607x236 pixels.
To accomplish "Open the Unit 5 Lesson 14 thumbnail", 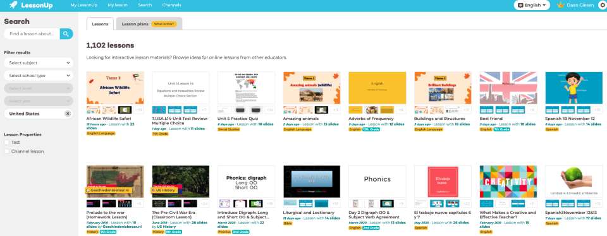I will [181, 88].
